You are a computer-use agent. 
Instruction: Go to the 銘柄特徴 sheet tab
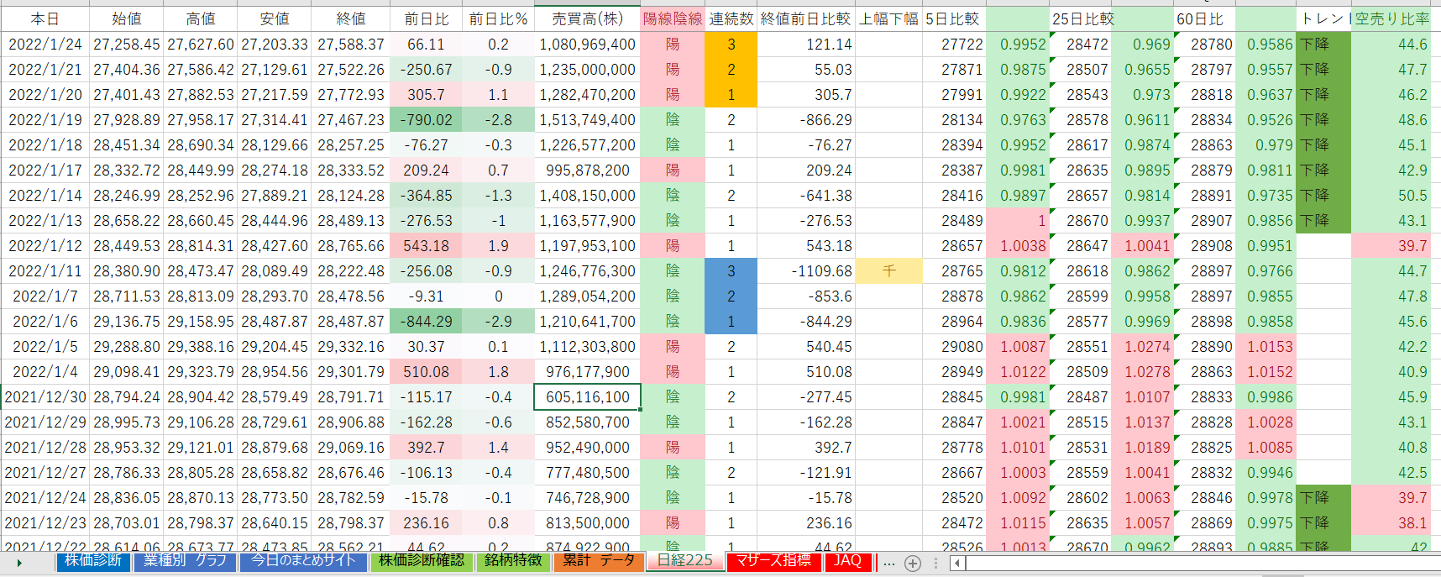click(513, 561)
